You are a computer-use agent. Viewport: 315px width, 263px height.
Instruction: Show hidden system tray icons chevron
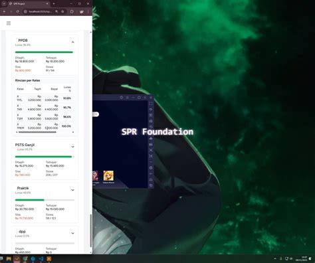click(x=275, y=258)
